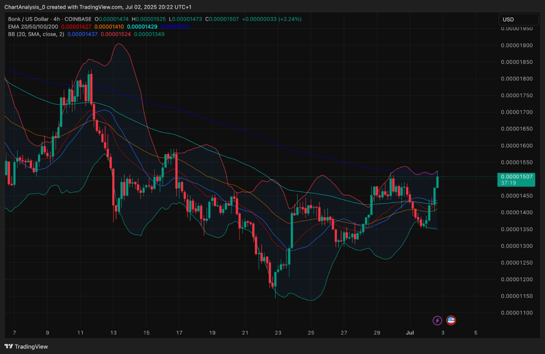Open the USD currency selector
This screenshot has height=354, width=545.
[x=518, y=20]
